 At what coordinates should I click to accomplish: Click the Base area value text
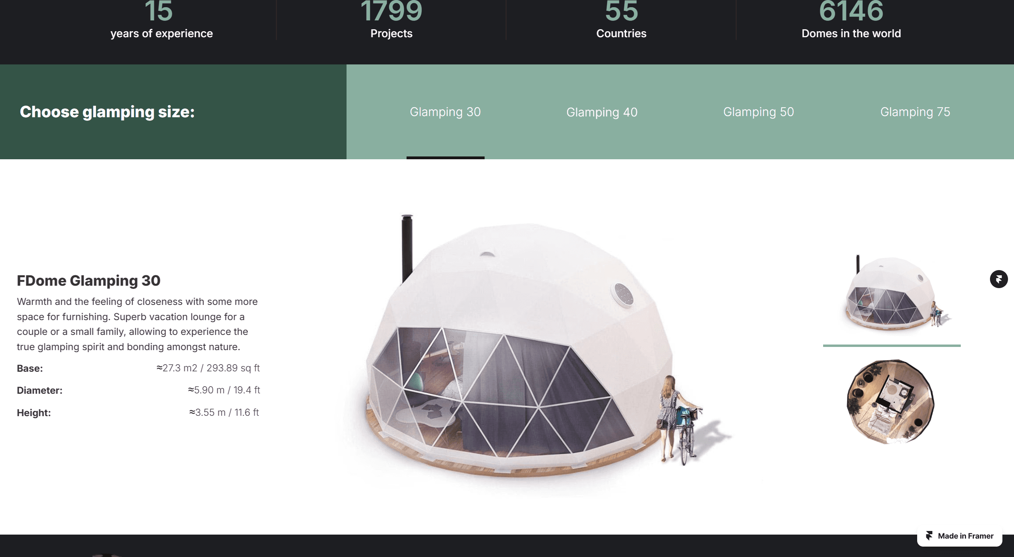pos(208,368)
